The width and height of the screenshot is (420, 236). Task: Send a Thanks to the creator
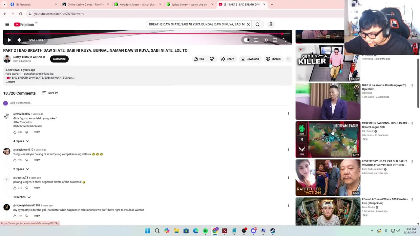pyautogui.click(x=273, y=59)
